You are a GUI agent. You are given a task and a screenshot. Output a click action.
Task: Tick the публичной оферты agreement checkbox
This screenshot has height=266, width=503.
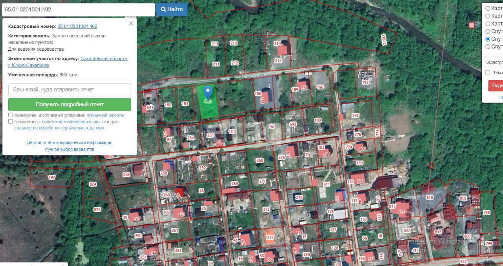pyautogui.click(x=11, y=115)
